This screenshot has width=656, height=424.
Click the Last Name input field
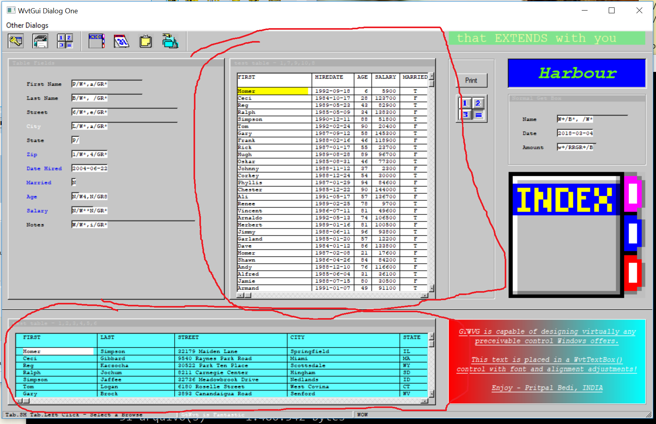tap(107, 98)
